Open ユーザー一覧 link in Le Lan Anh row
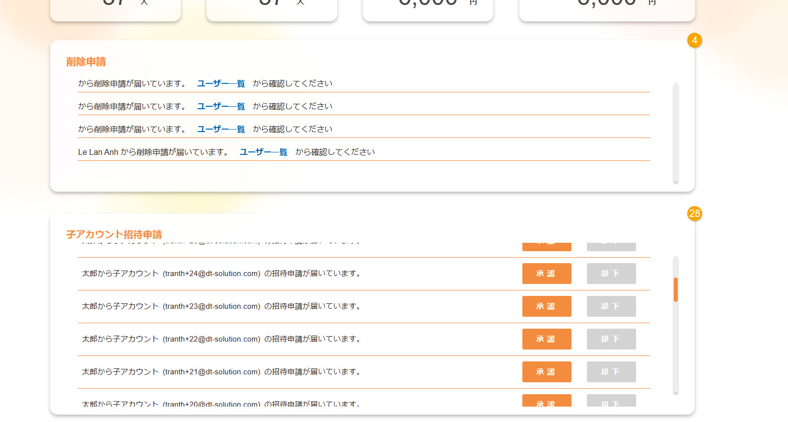The height and width of the screenshot is (422, 788). pos(263,152)
